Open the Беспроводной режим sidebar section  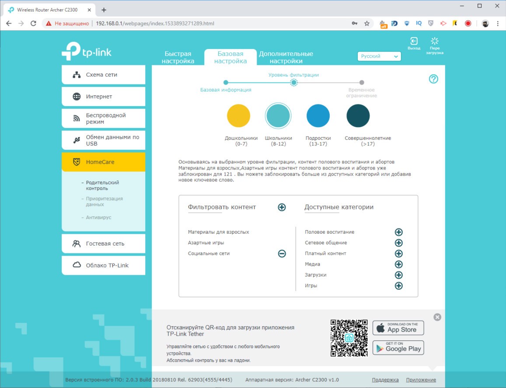click(103, 118)
